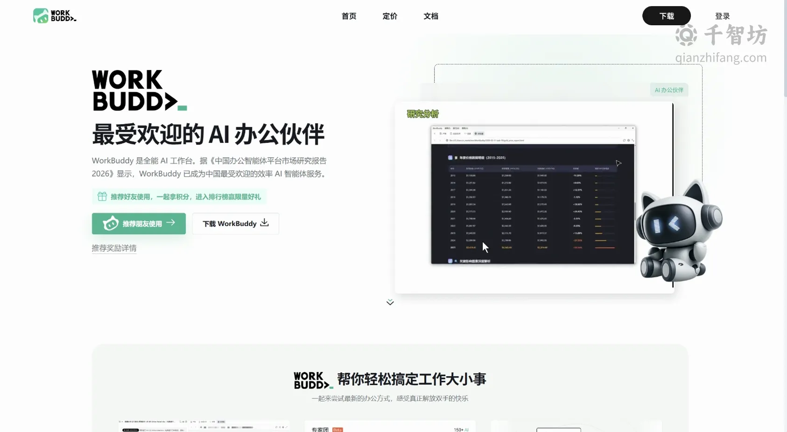Click the gift icon in the referral banner
This screenshot has height=432, width=787.
[x=102, y=196]
